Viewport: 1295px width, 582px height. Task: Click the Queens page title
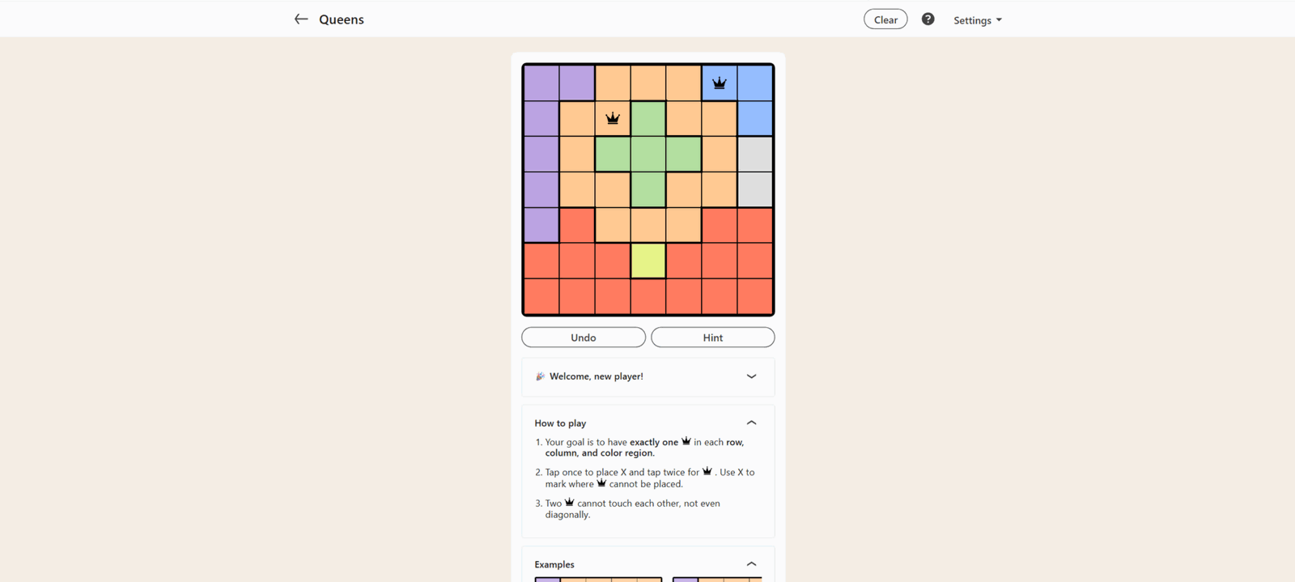point(342,19)
